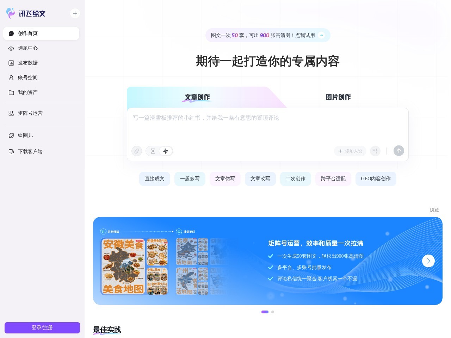Click the 我的资产 folder icon
Screen dimensions: 451x338
coord(11,93)
